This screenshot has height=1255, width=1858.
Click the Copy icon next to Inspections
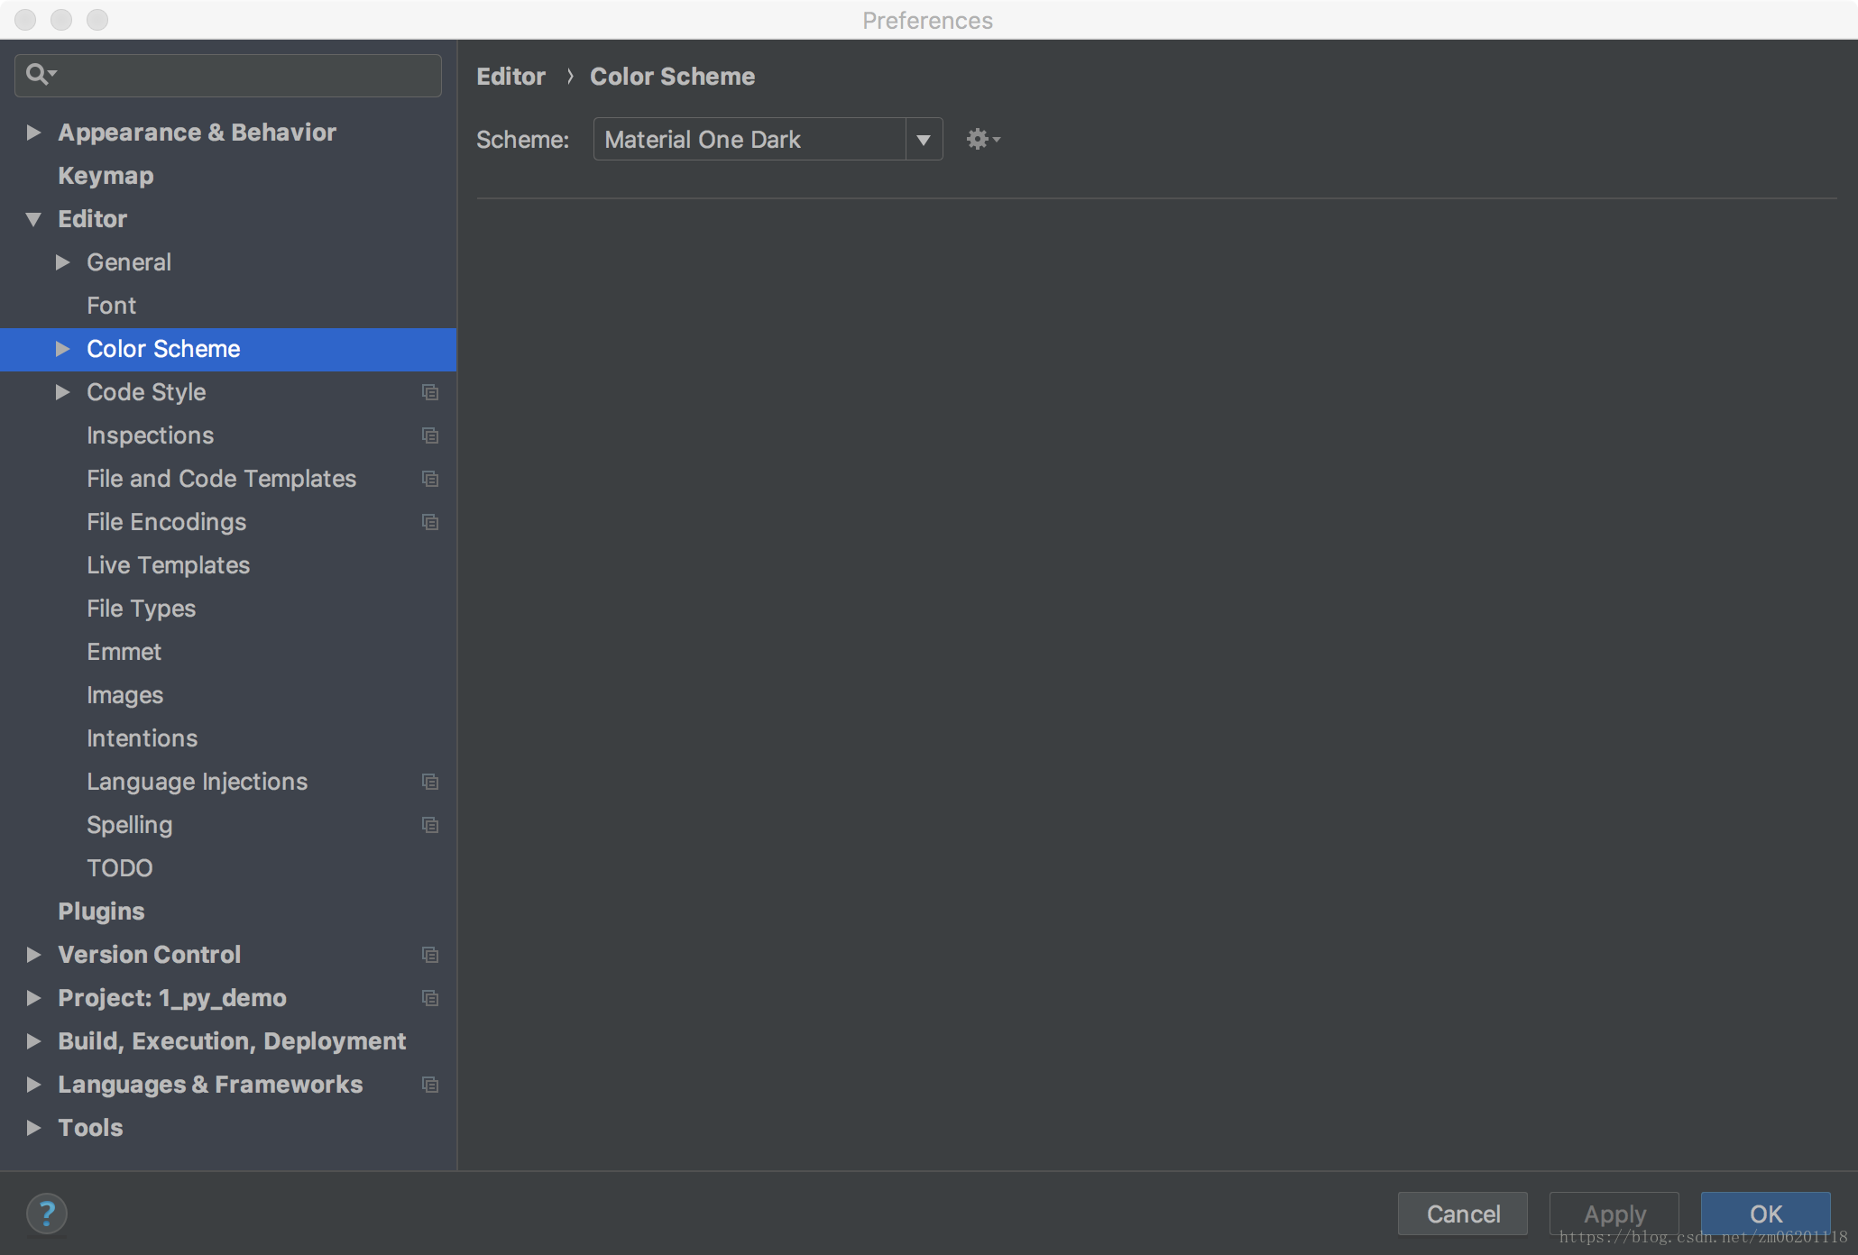(x=430, y=435)
